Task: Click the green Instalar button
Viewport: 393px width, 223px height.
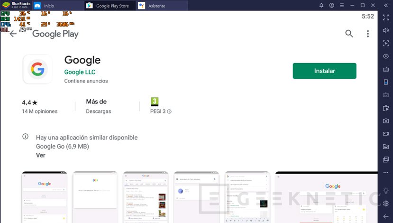Action: point(324,71)
